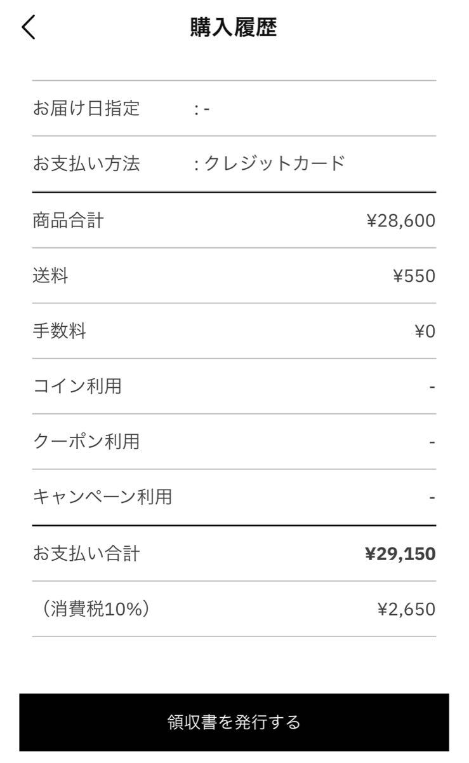Screen dimensions: 469x763
Task: Tap the お支払い方法 label
Action: 86,164
